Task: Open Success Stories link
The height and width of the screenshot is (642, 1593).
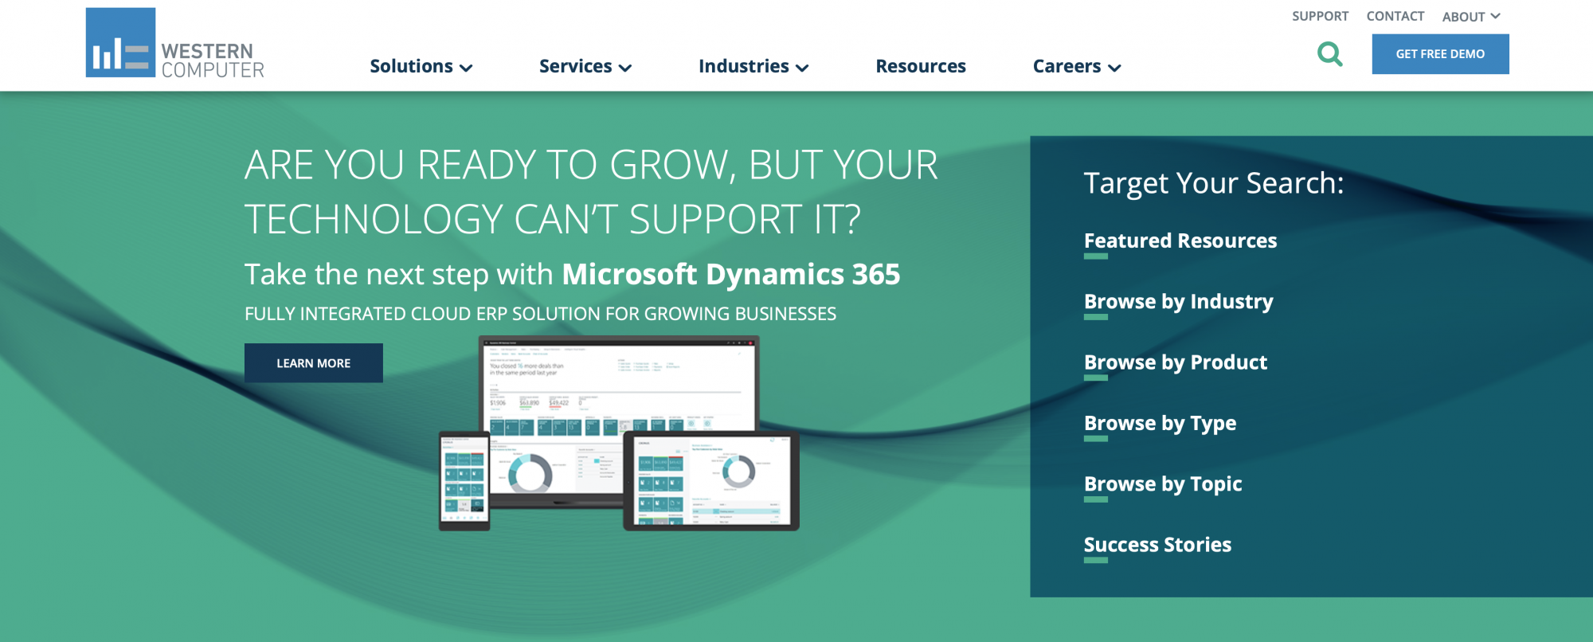Action: (1157, 545)
